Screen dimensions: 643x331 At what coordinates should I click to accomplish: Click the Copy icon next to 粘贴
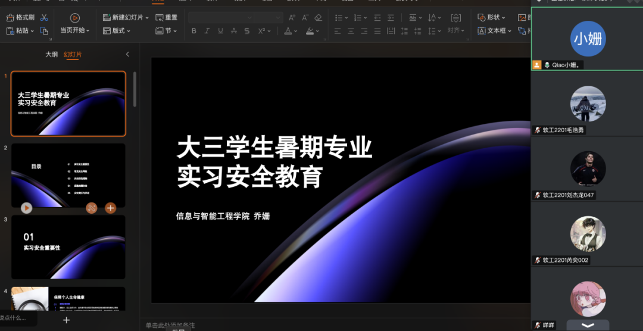tap(44, 31)
